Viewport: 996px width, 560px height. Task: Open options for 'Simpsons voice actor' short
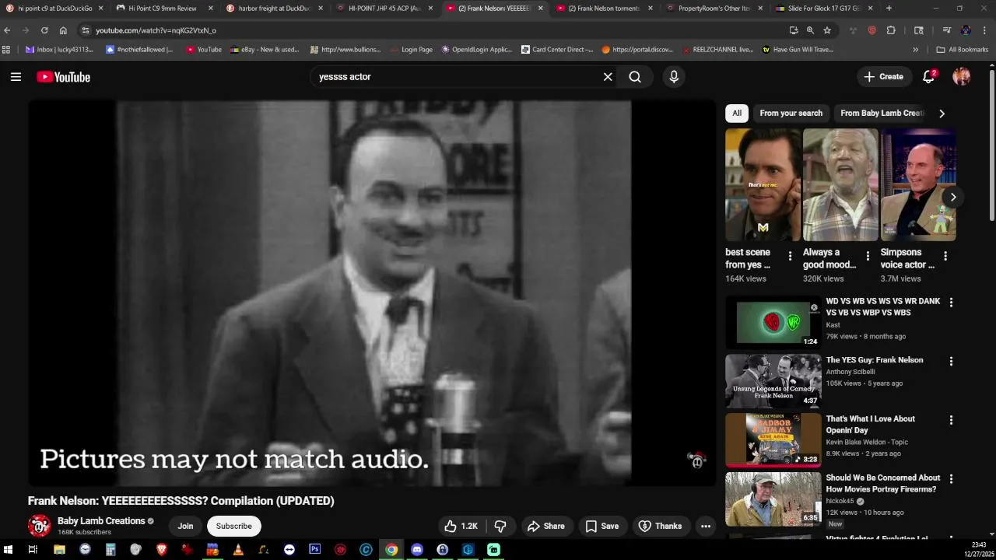(x=945, y=256)
